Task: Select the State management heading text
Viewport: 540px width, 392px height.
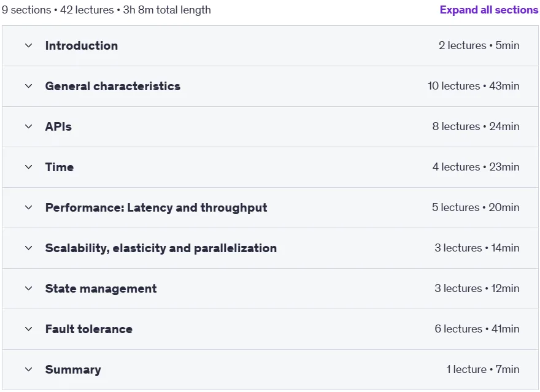Action: pos(101,288)
